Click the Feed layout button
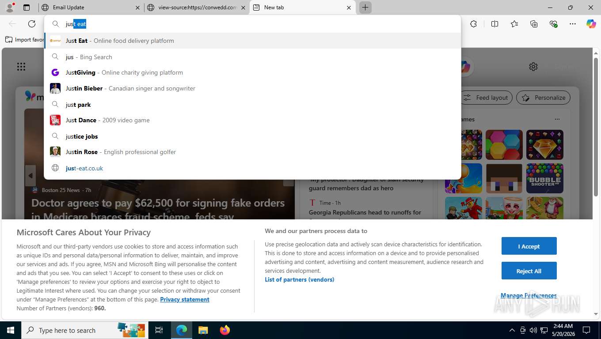 (x=486, y=98)
